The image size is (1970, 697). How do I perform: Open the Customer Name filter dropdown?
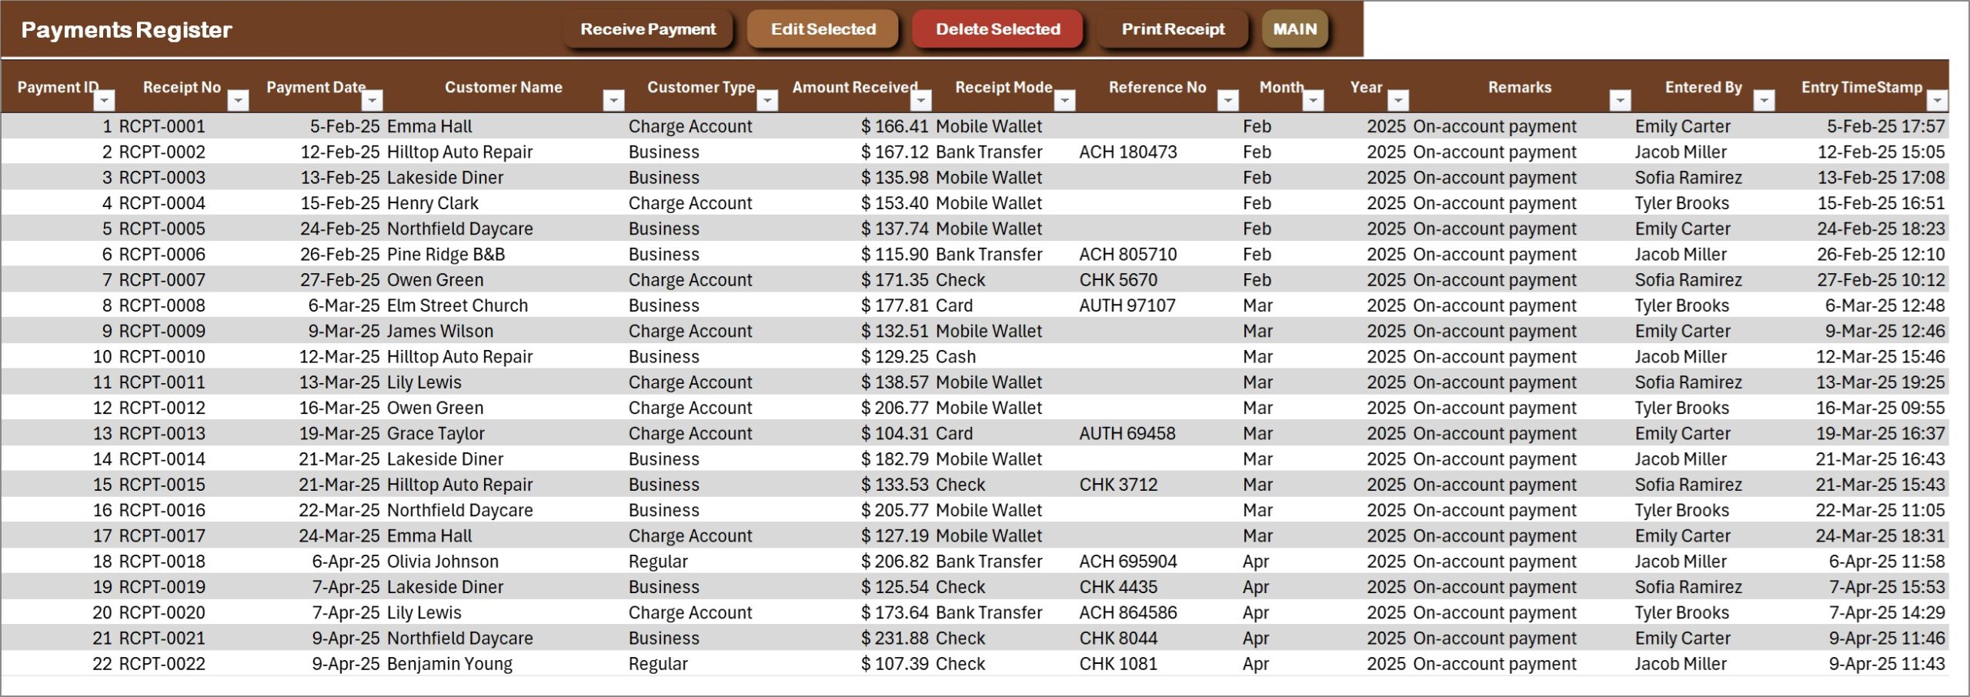coord(613,100)
